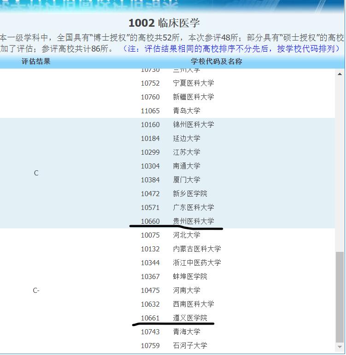Screen dimensions: 346x355
Task: Click school code 10344
Action: [150, 263]
